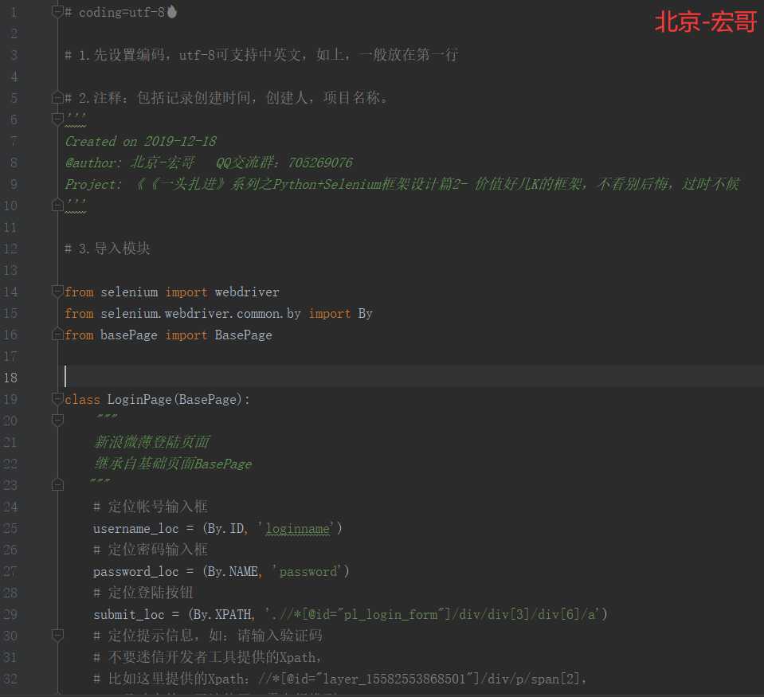The width and height of the screenshot is (764, 697).
Task: Place the cursor on empty line 18
Action: (x=159, y=377)
